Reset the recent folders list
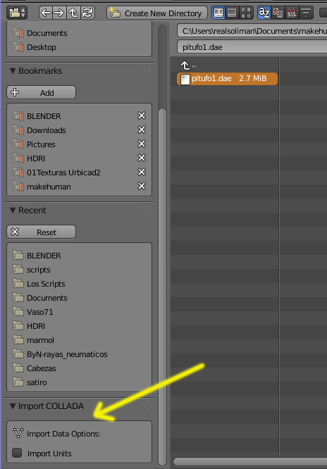Screen dimensions: 327x469 tap(42, 232)
